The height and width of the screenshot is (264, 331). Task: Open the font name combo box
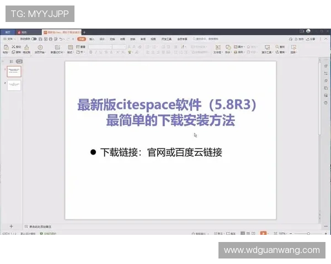point(99,47)
